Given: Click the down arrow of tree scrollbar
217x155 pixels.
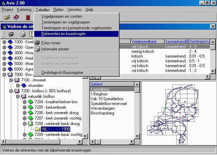Looking at the screenshot, I should click(85, 136).
